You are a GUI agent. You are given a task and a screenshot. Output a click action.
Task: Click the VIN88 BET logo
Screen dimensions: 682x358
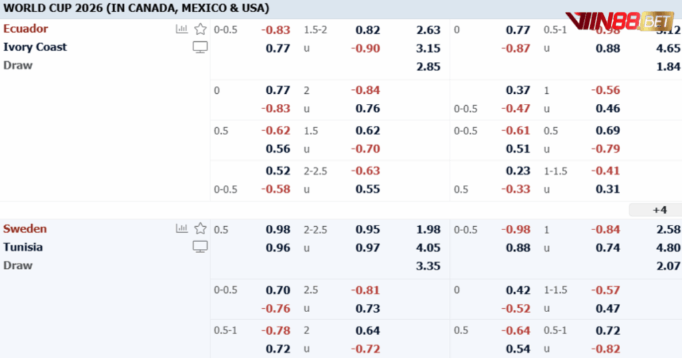point(619,21)
